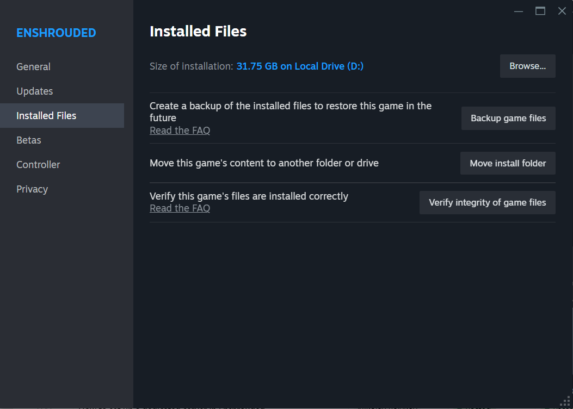Close the Enshrouded properties window
Screen dimensions: 573x409
point(562,10)
